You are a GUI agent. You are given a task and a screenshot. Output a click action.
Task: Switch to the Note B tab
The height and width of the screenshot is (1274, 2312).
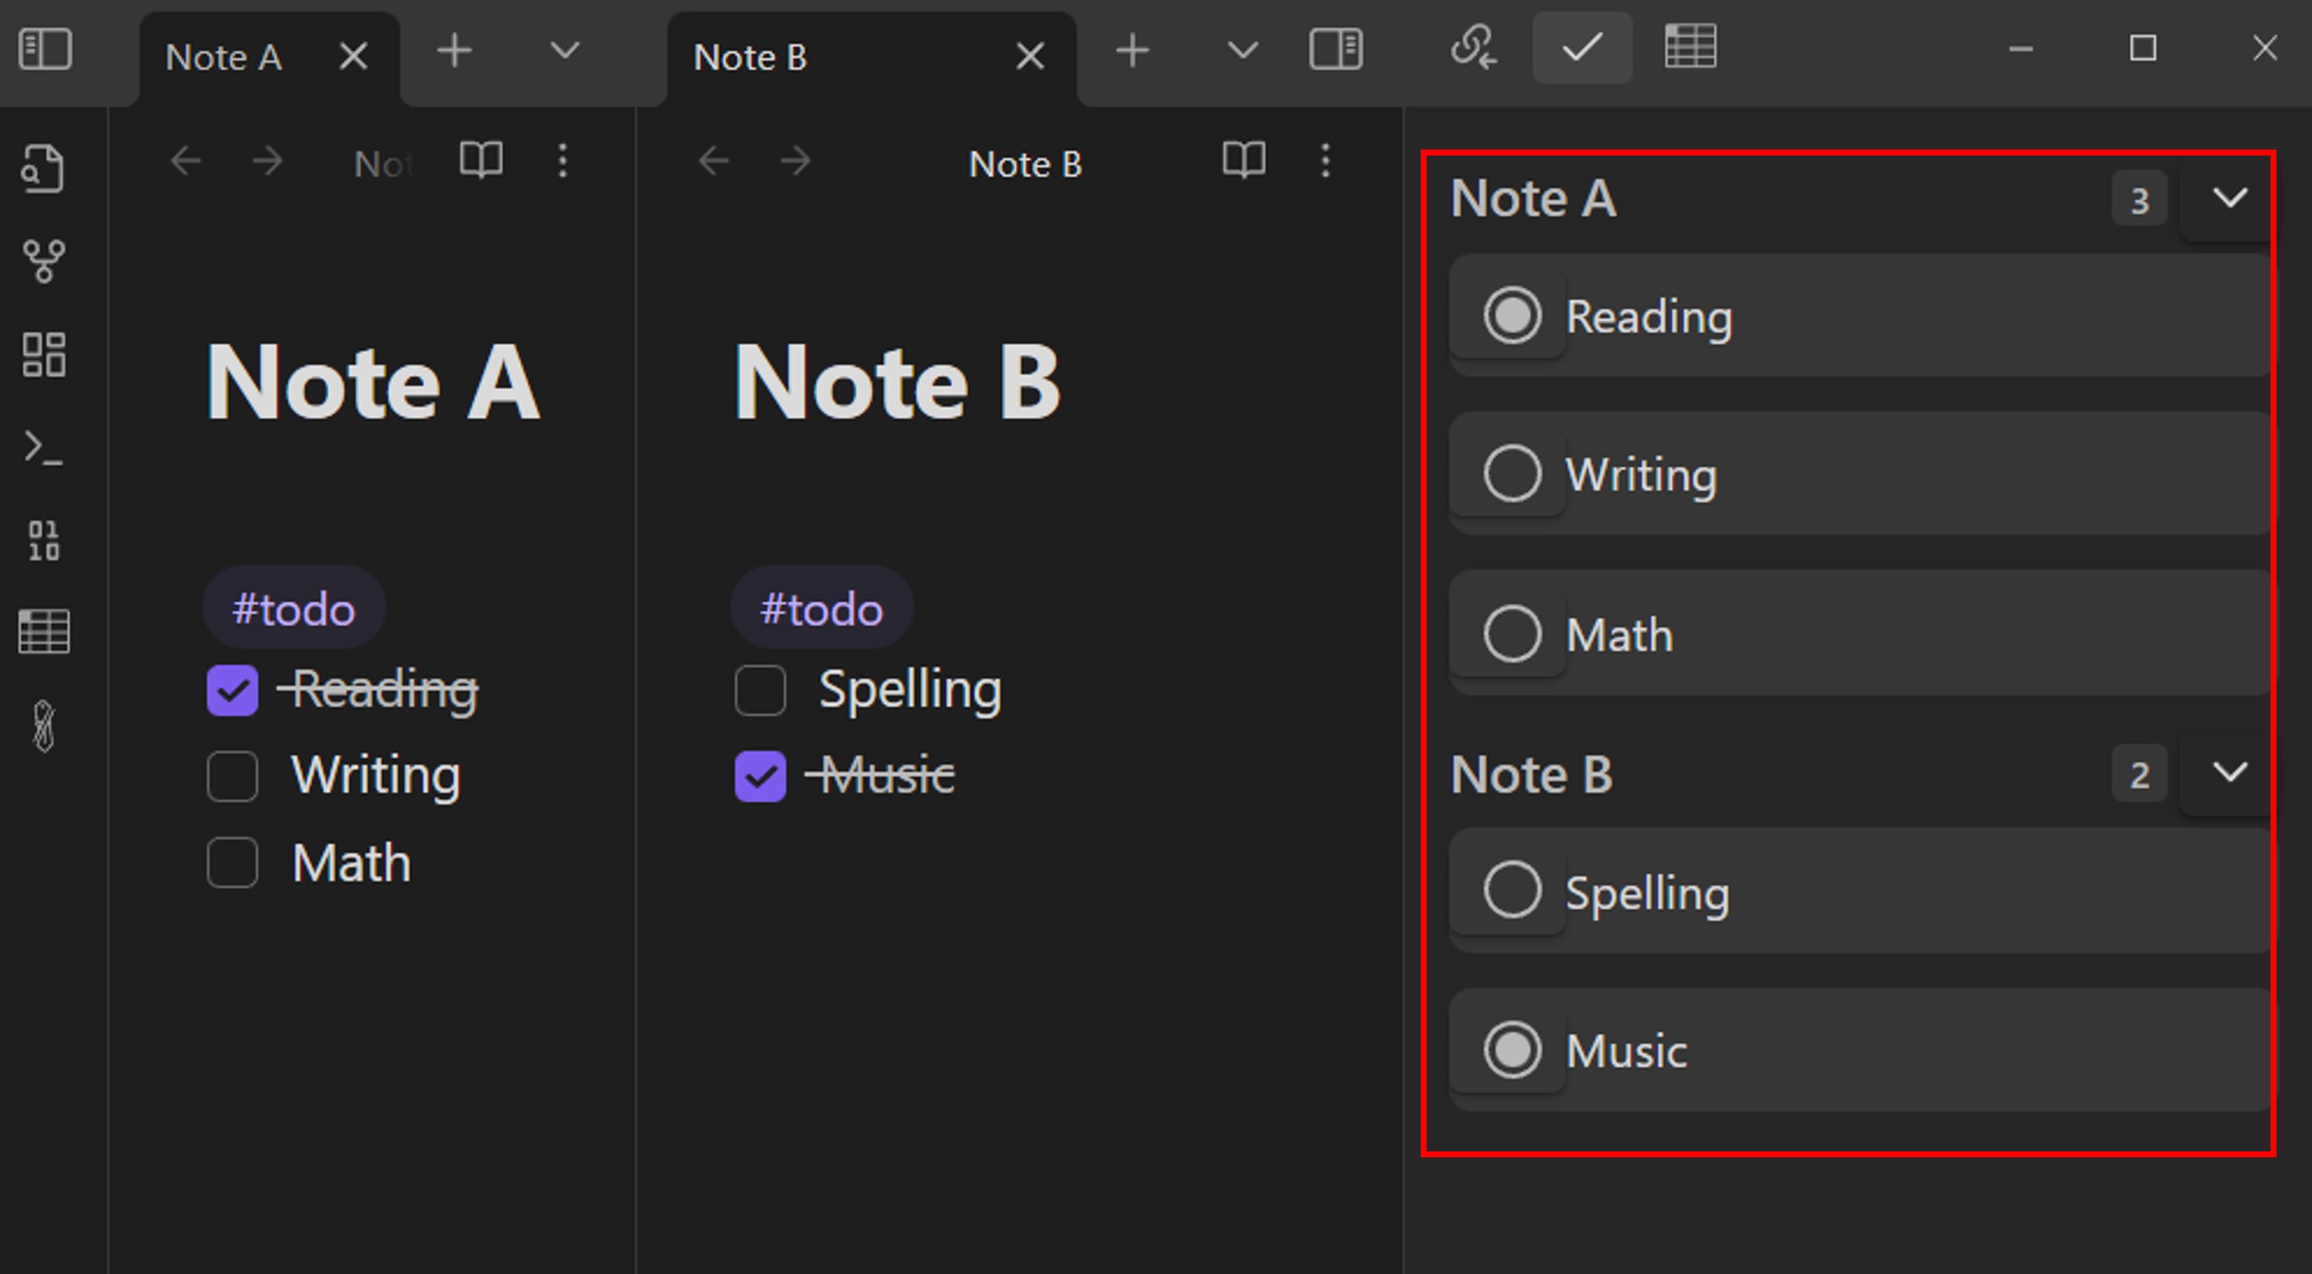point(872,58)
